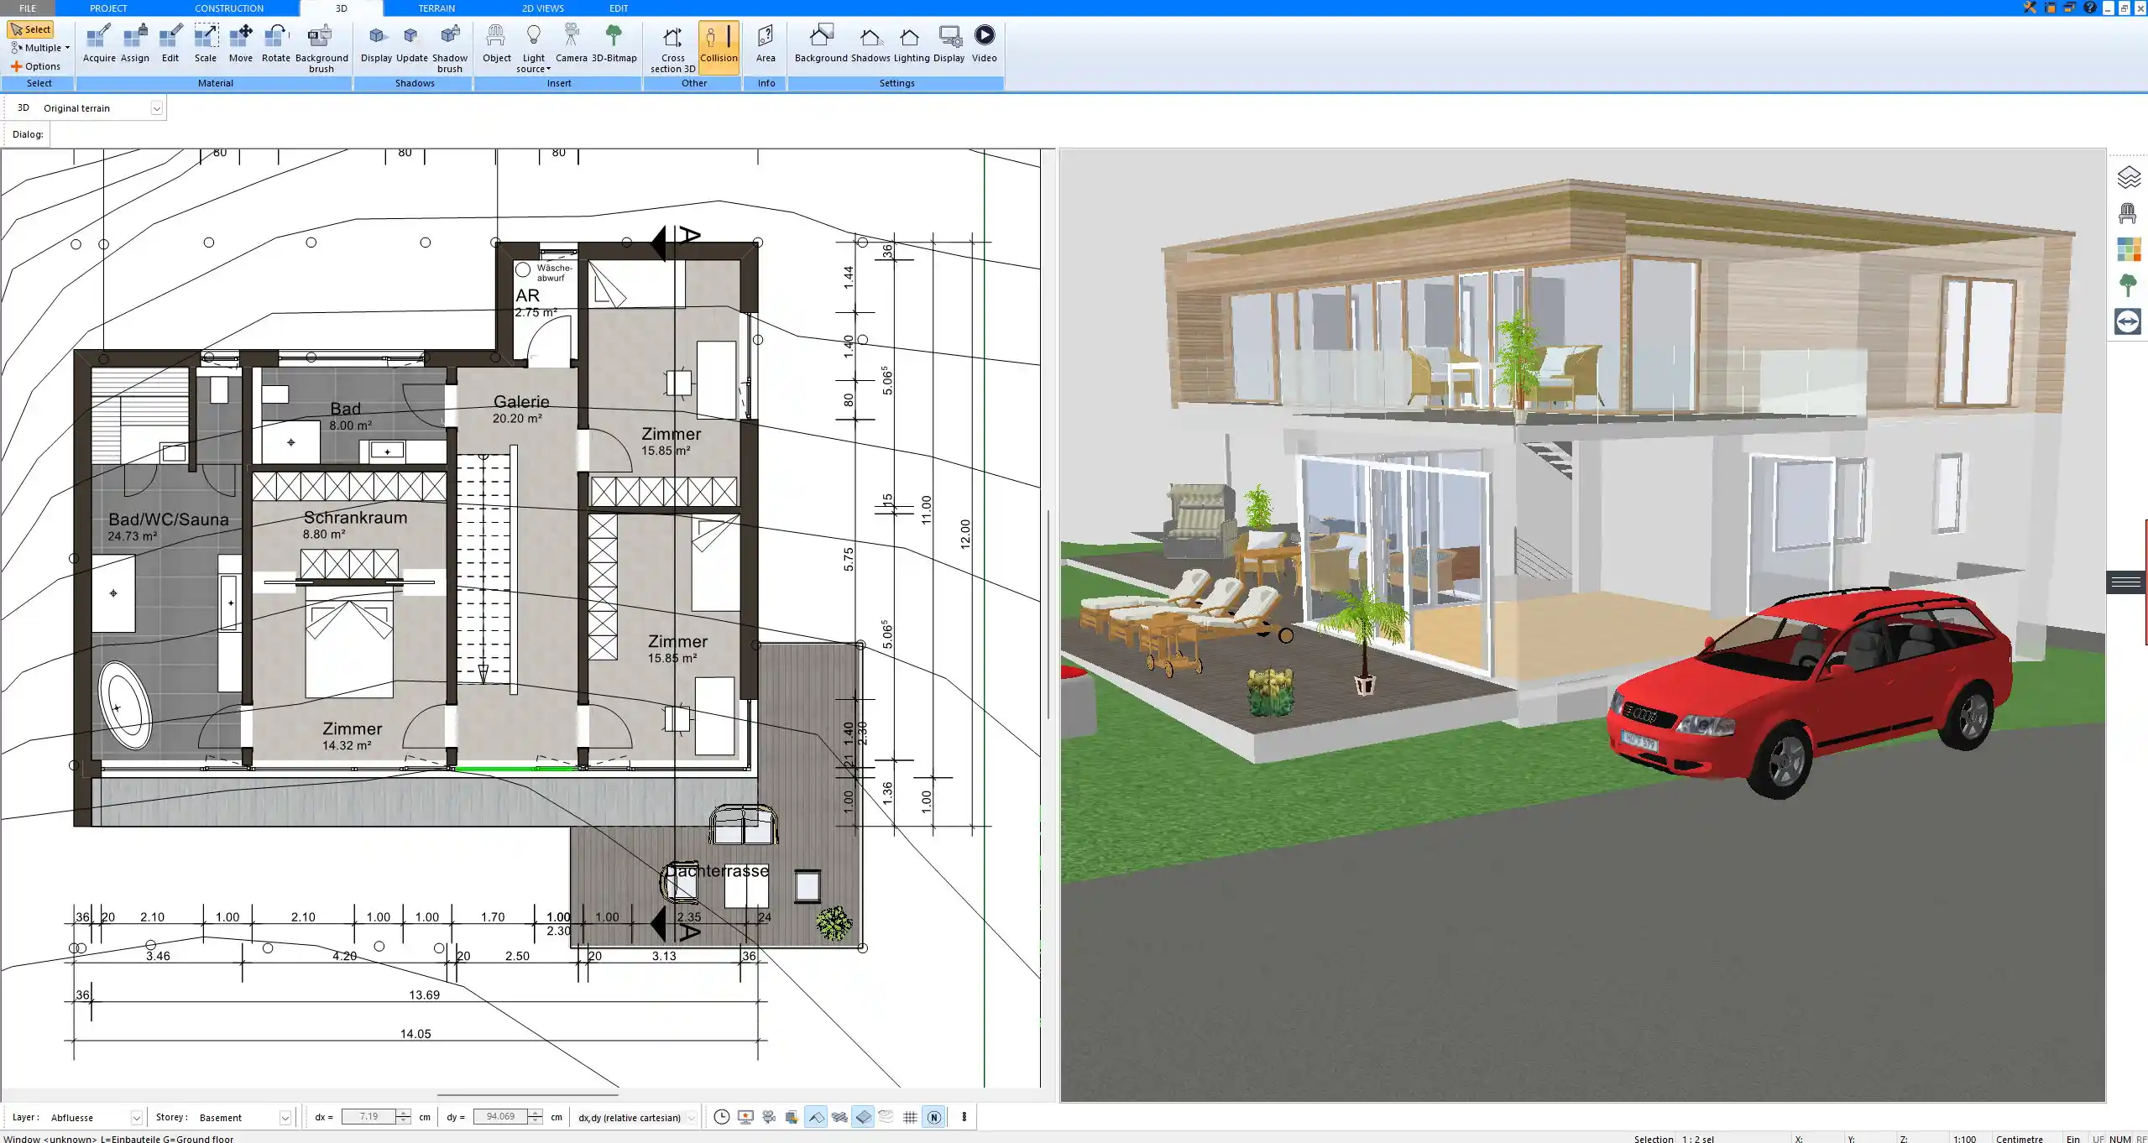The image size is (2148, 1143).
Task: Toggle the grid display icon
Action: tap(910, 1117)
